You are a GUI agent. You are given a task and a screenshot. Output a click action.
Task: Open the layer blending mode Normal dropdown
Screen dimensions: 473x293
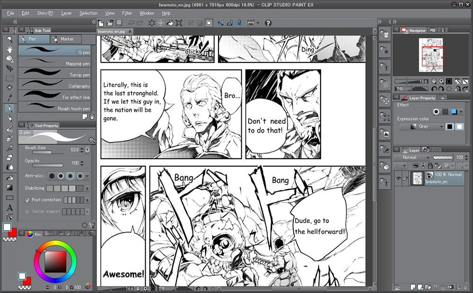[x=412, y=157]
